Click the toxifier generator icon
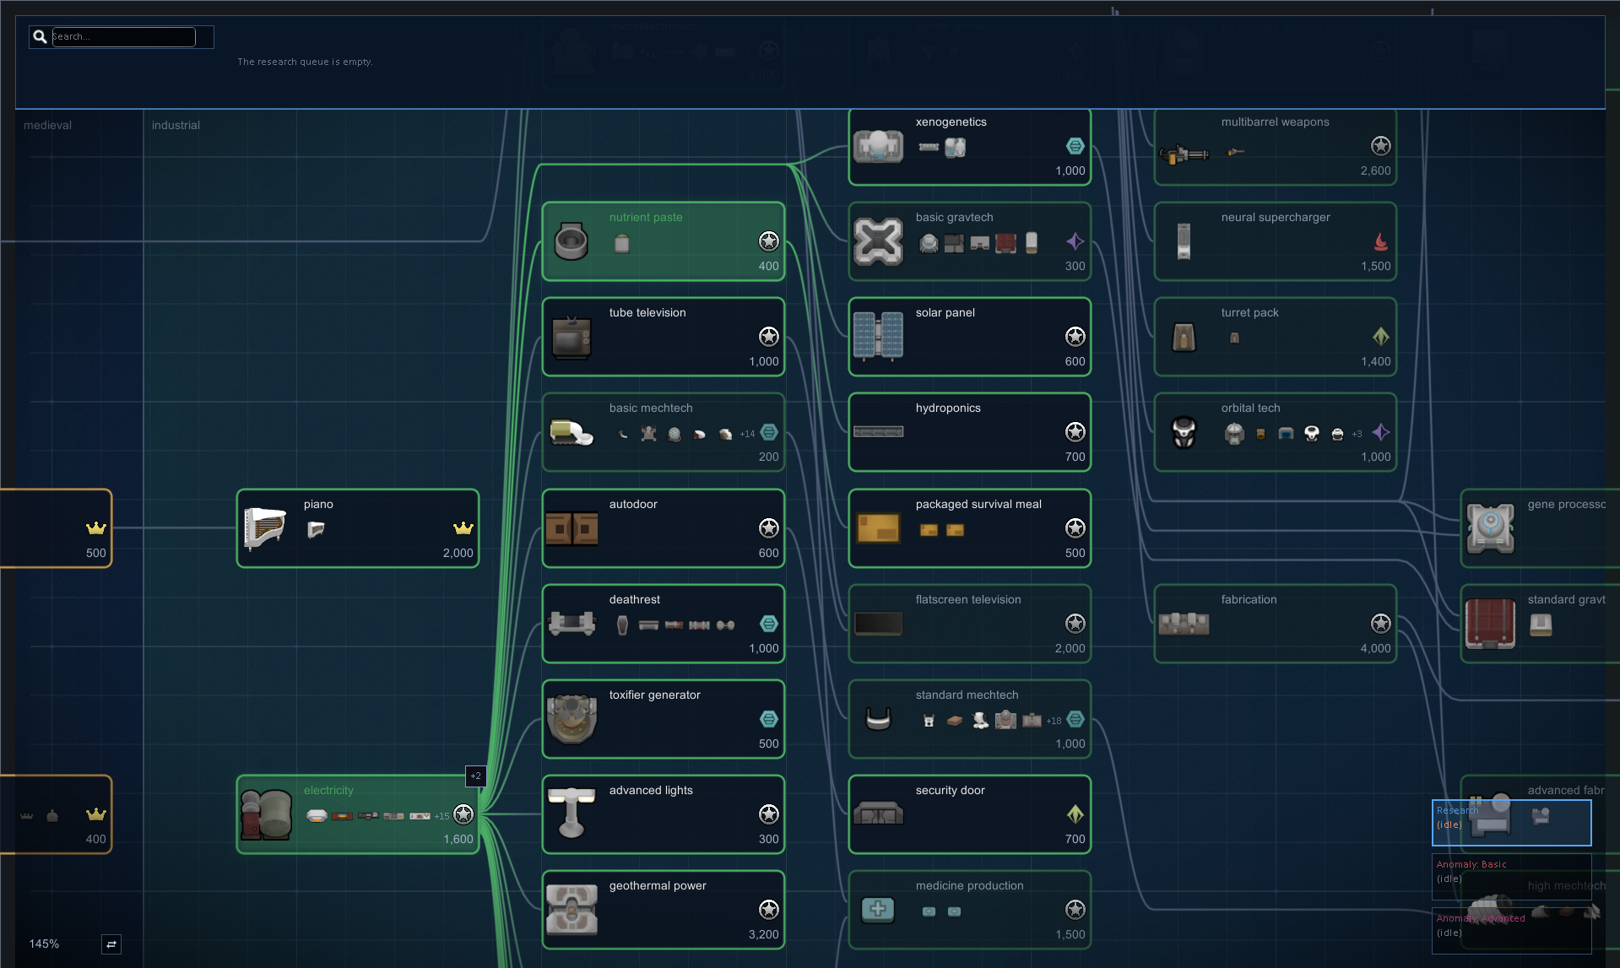 tap(572, 719)
